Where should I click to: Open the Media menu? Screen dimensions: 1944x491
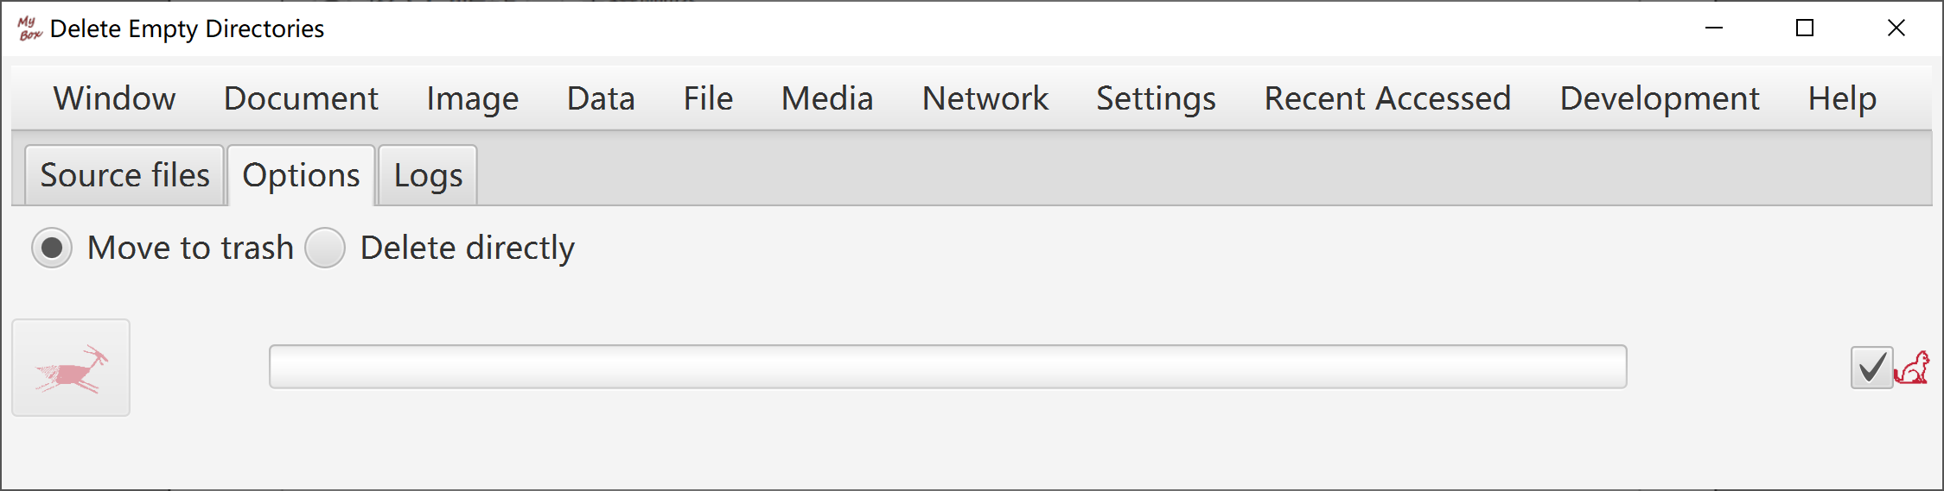827,98
